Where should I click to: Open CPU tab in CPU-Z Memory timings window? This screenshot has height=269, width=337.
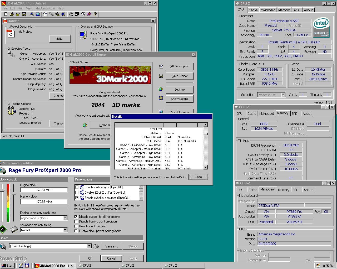tap(240, 113)
